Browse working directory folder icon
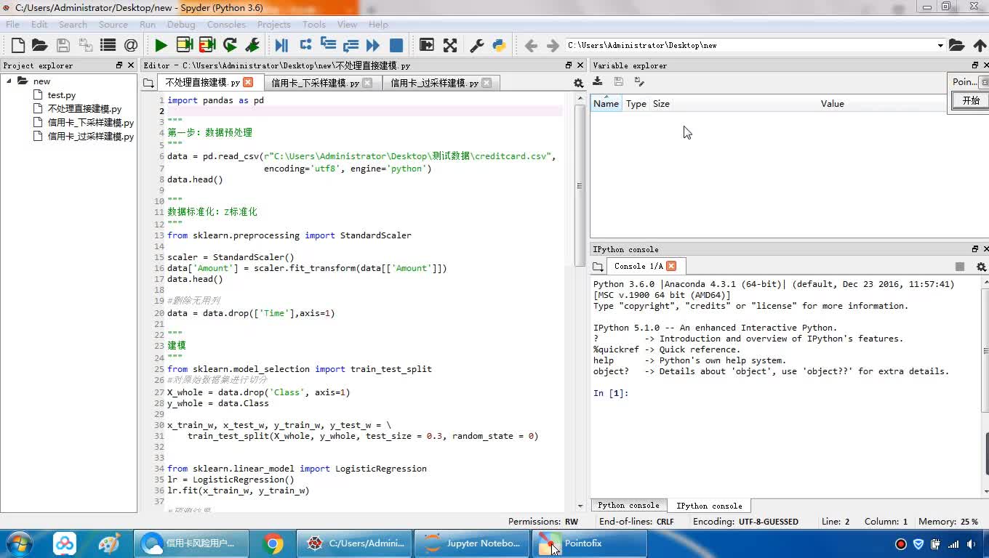 click(x=956, y=45)
